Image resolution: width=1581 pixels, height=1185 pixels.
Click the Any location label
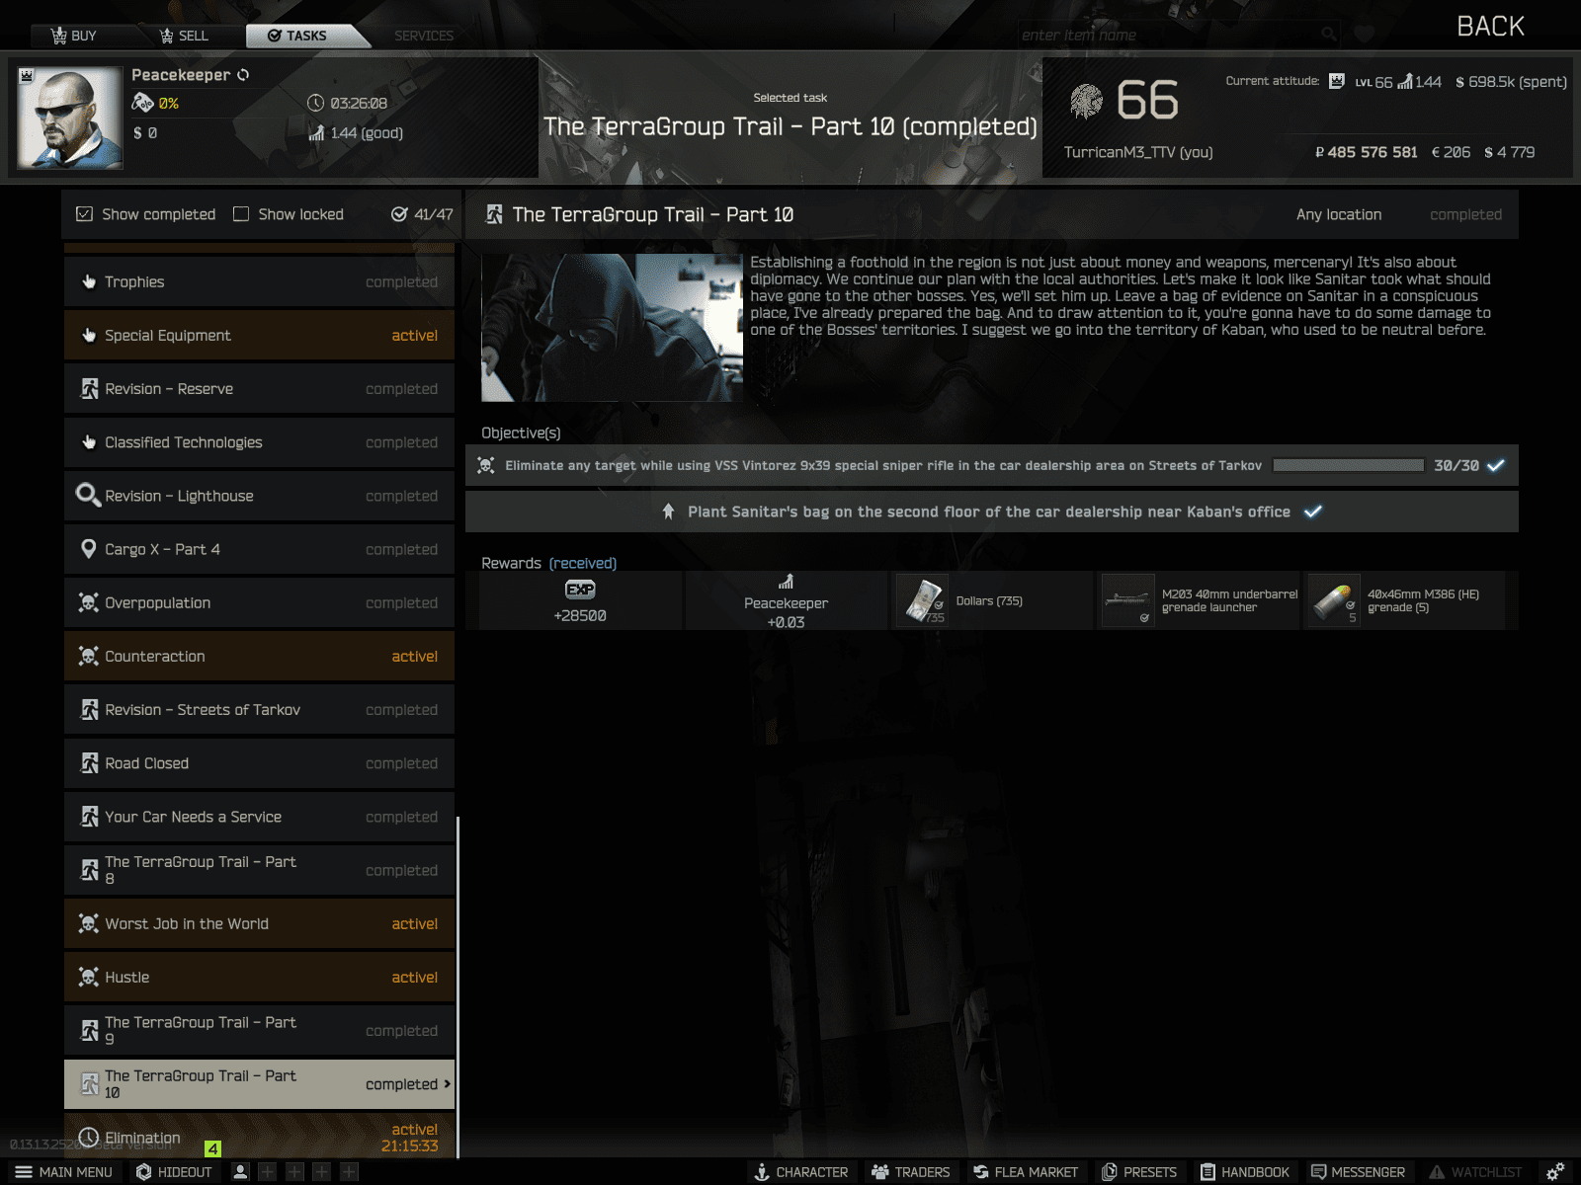point(1339,214)
